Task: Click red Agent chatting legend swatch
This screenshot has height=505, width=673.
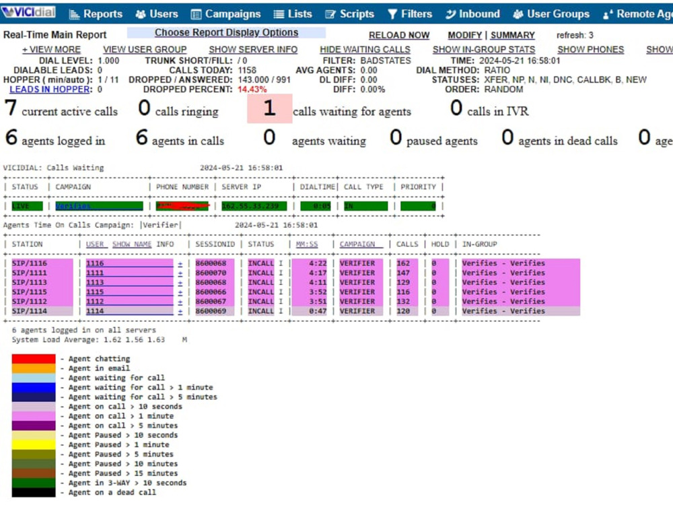Action: pos(34,359)
